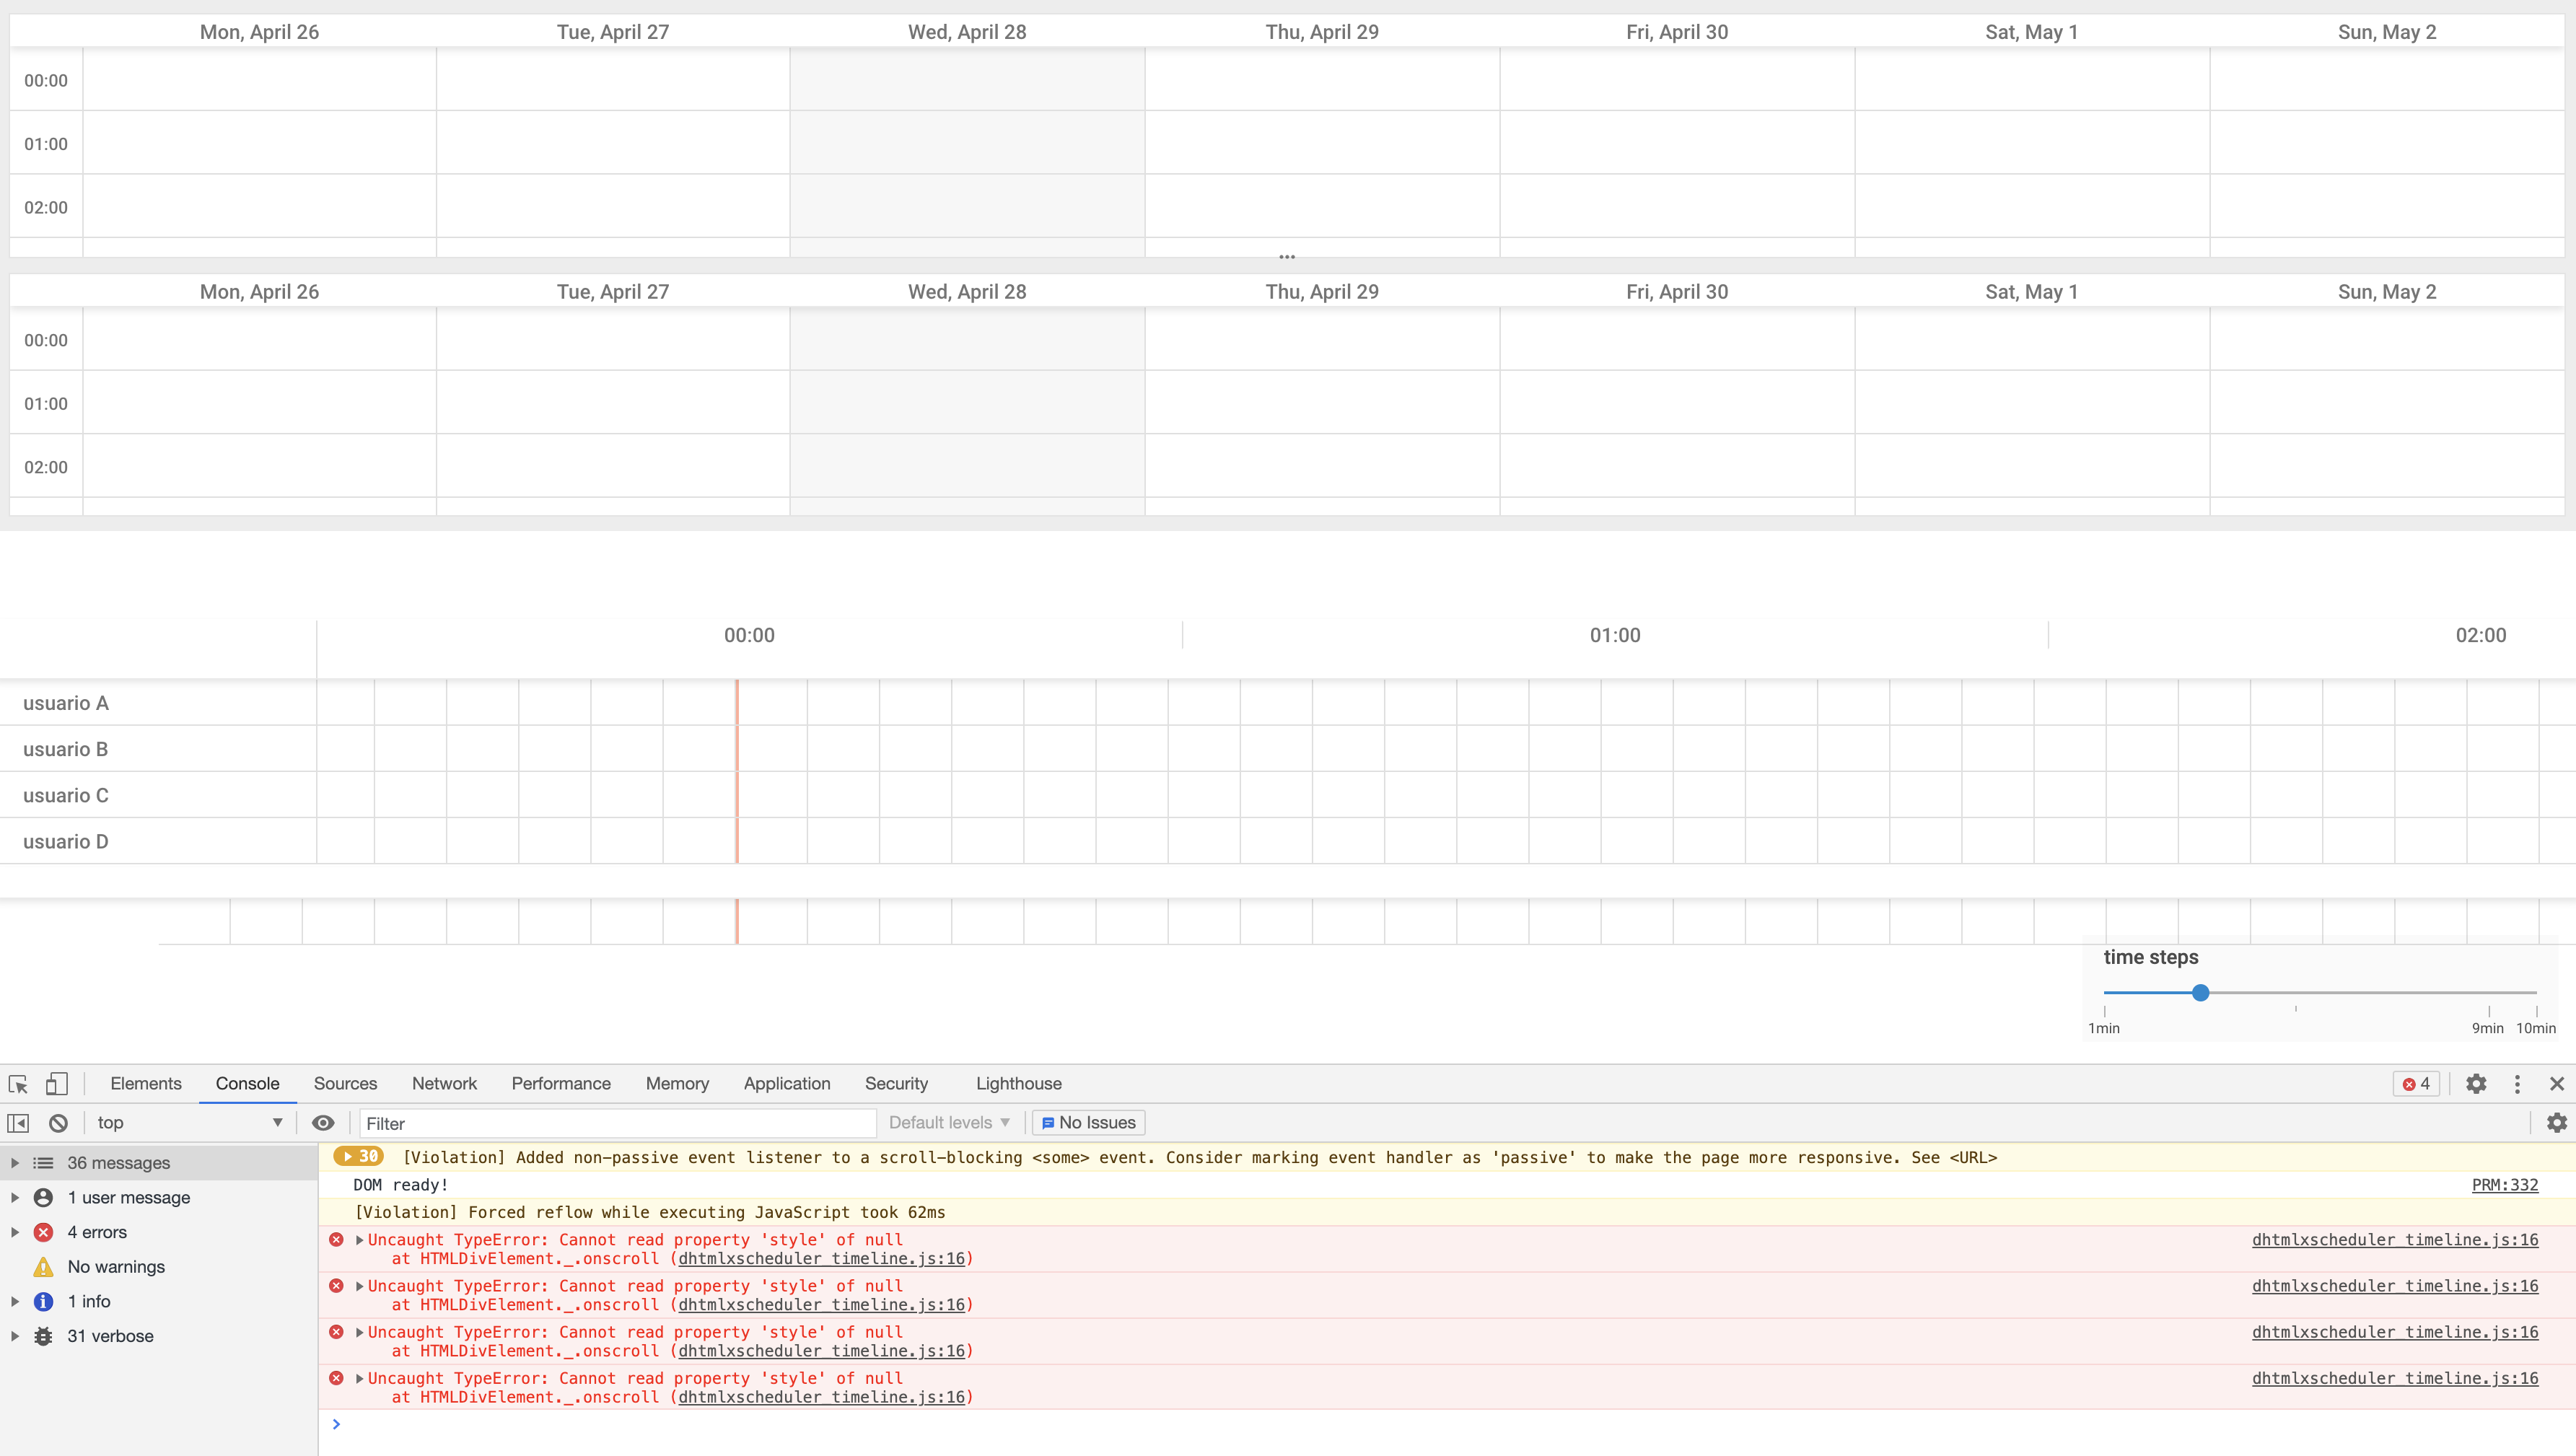Click the Forced reflow violation message

click(650, 1212)
